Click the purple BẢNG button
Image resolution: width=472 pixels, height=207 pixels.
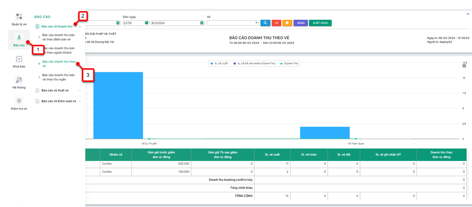[x=301, y=23]
